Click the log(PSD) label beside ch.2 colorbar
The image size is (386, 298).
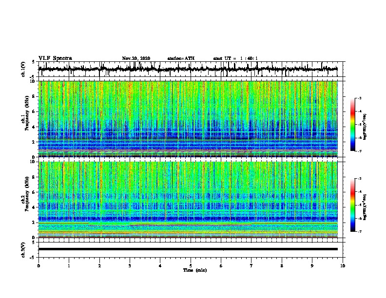(365, 207)
